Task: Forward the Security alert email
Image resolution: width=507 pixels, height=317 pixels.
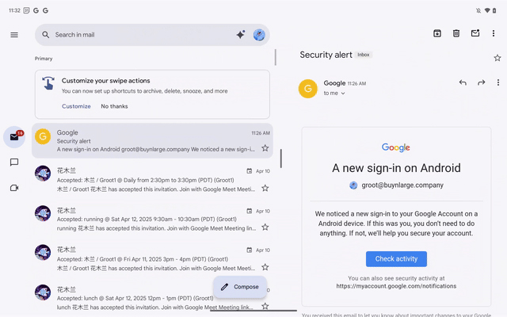Action: 481,82
